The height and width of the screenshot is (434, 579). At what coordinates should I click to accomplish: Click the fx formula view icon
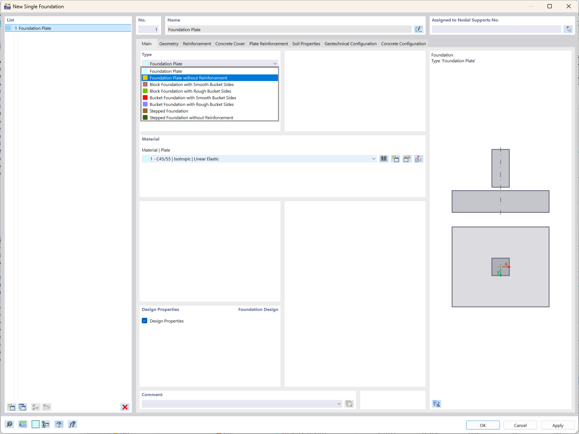pyautogui.click(x=72, y=424)
